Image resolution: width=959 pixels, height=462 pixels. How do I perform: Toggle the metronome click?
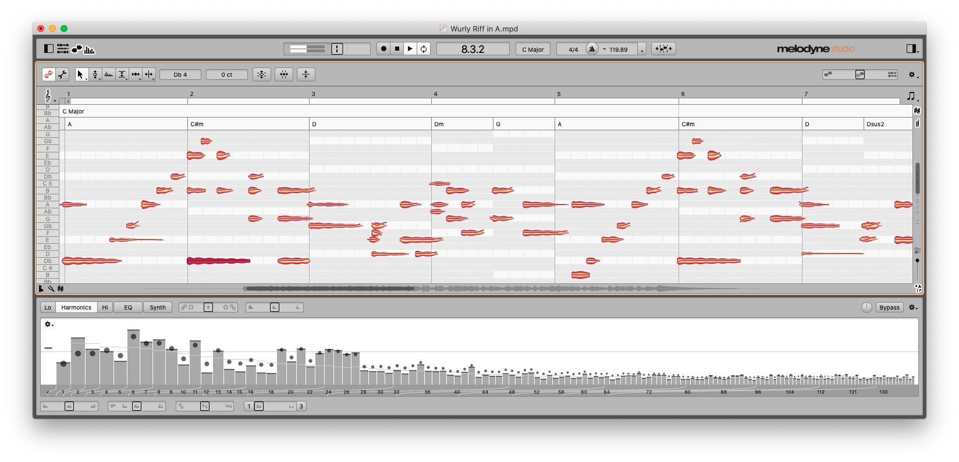[592, 49]
